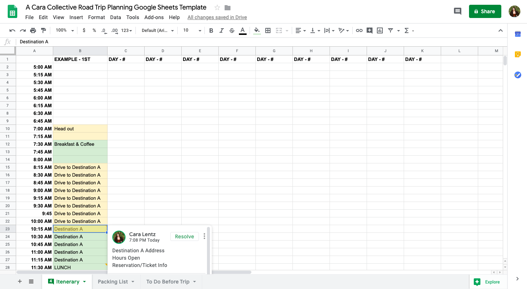Open the Google account avatar
Viewport: 527px width, 289px height.
tap(514, 11)
